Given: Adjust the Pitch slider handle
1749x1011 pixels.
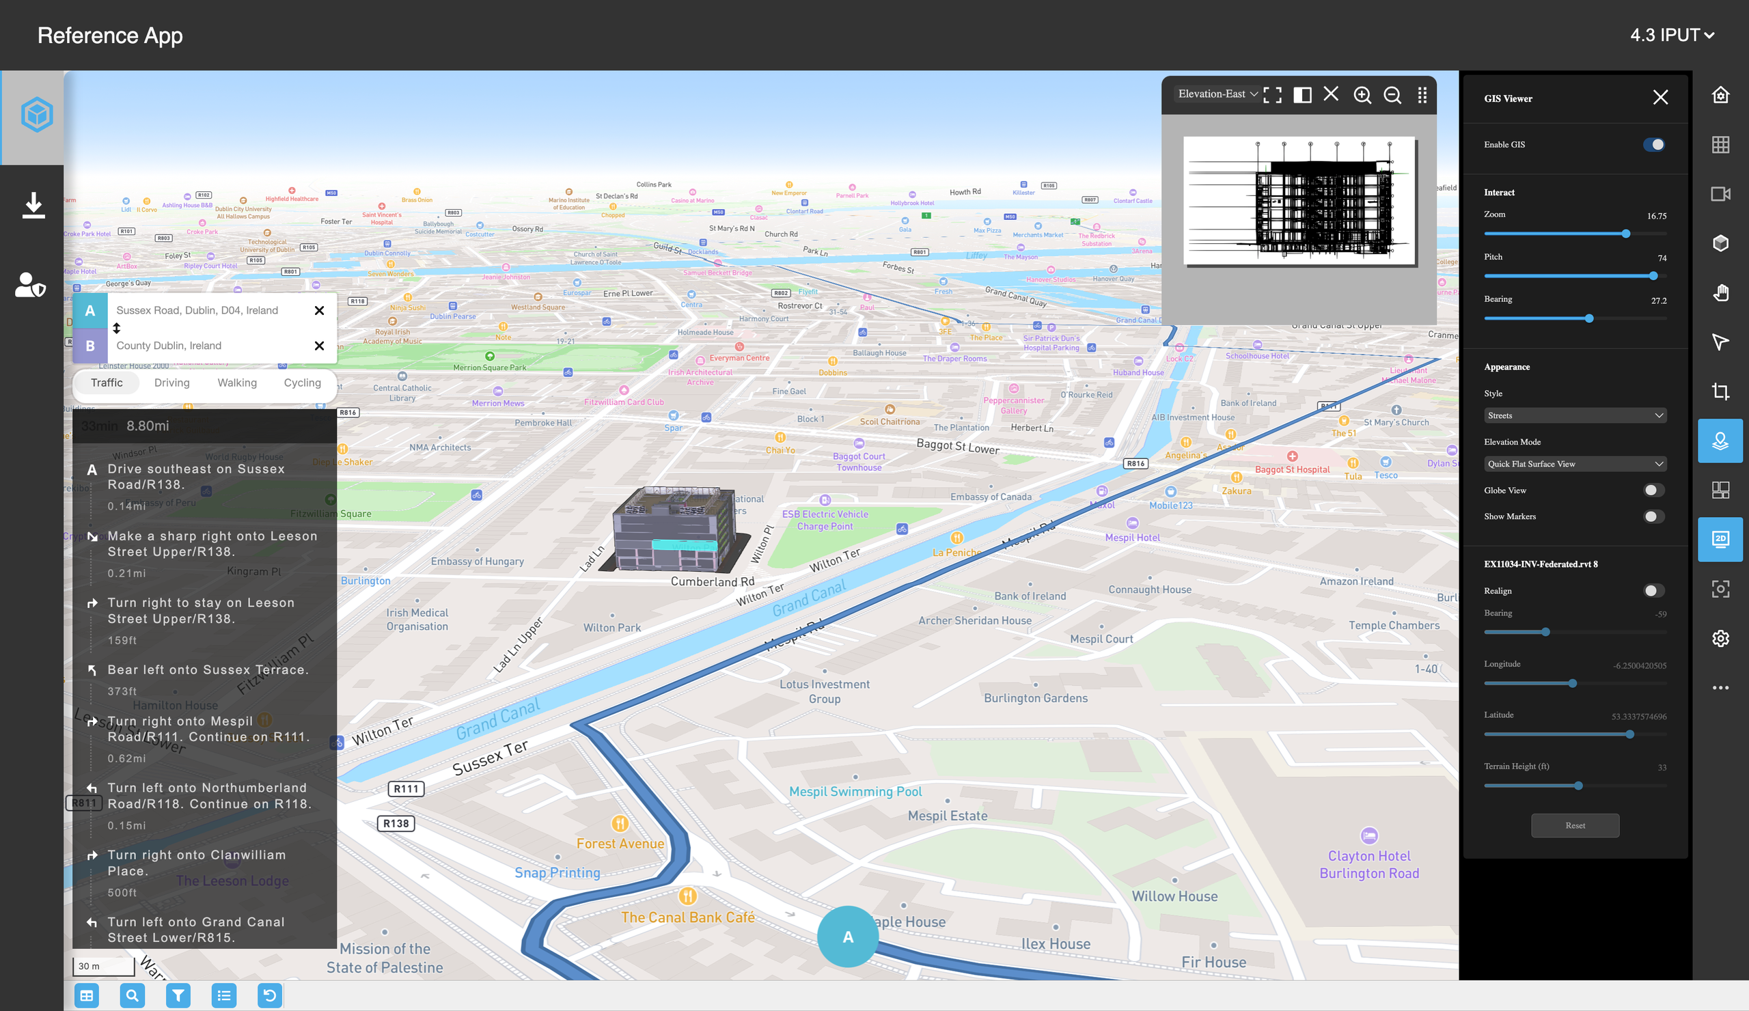Looking at the screenshot, I should pos(1653,276).
